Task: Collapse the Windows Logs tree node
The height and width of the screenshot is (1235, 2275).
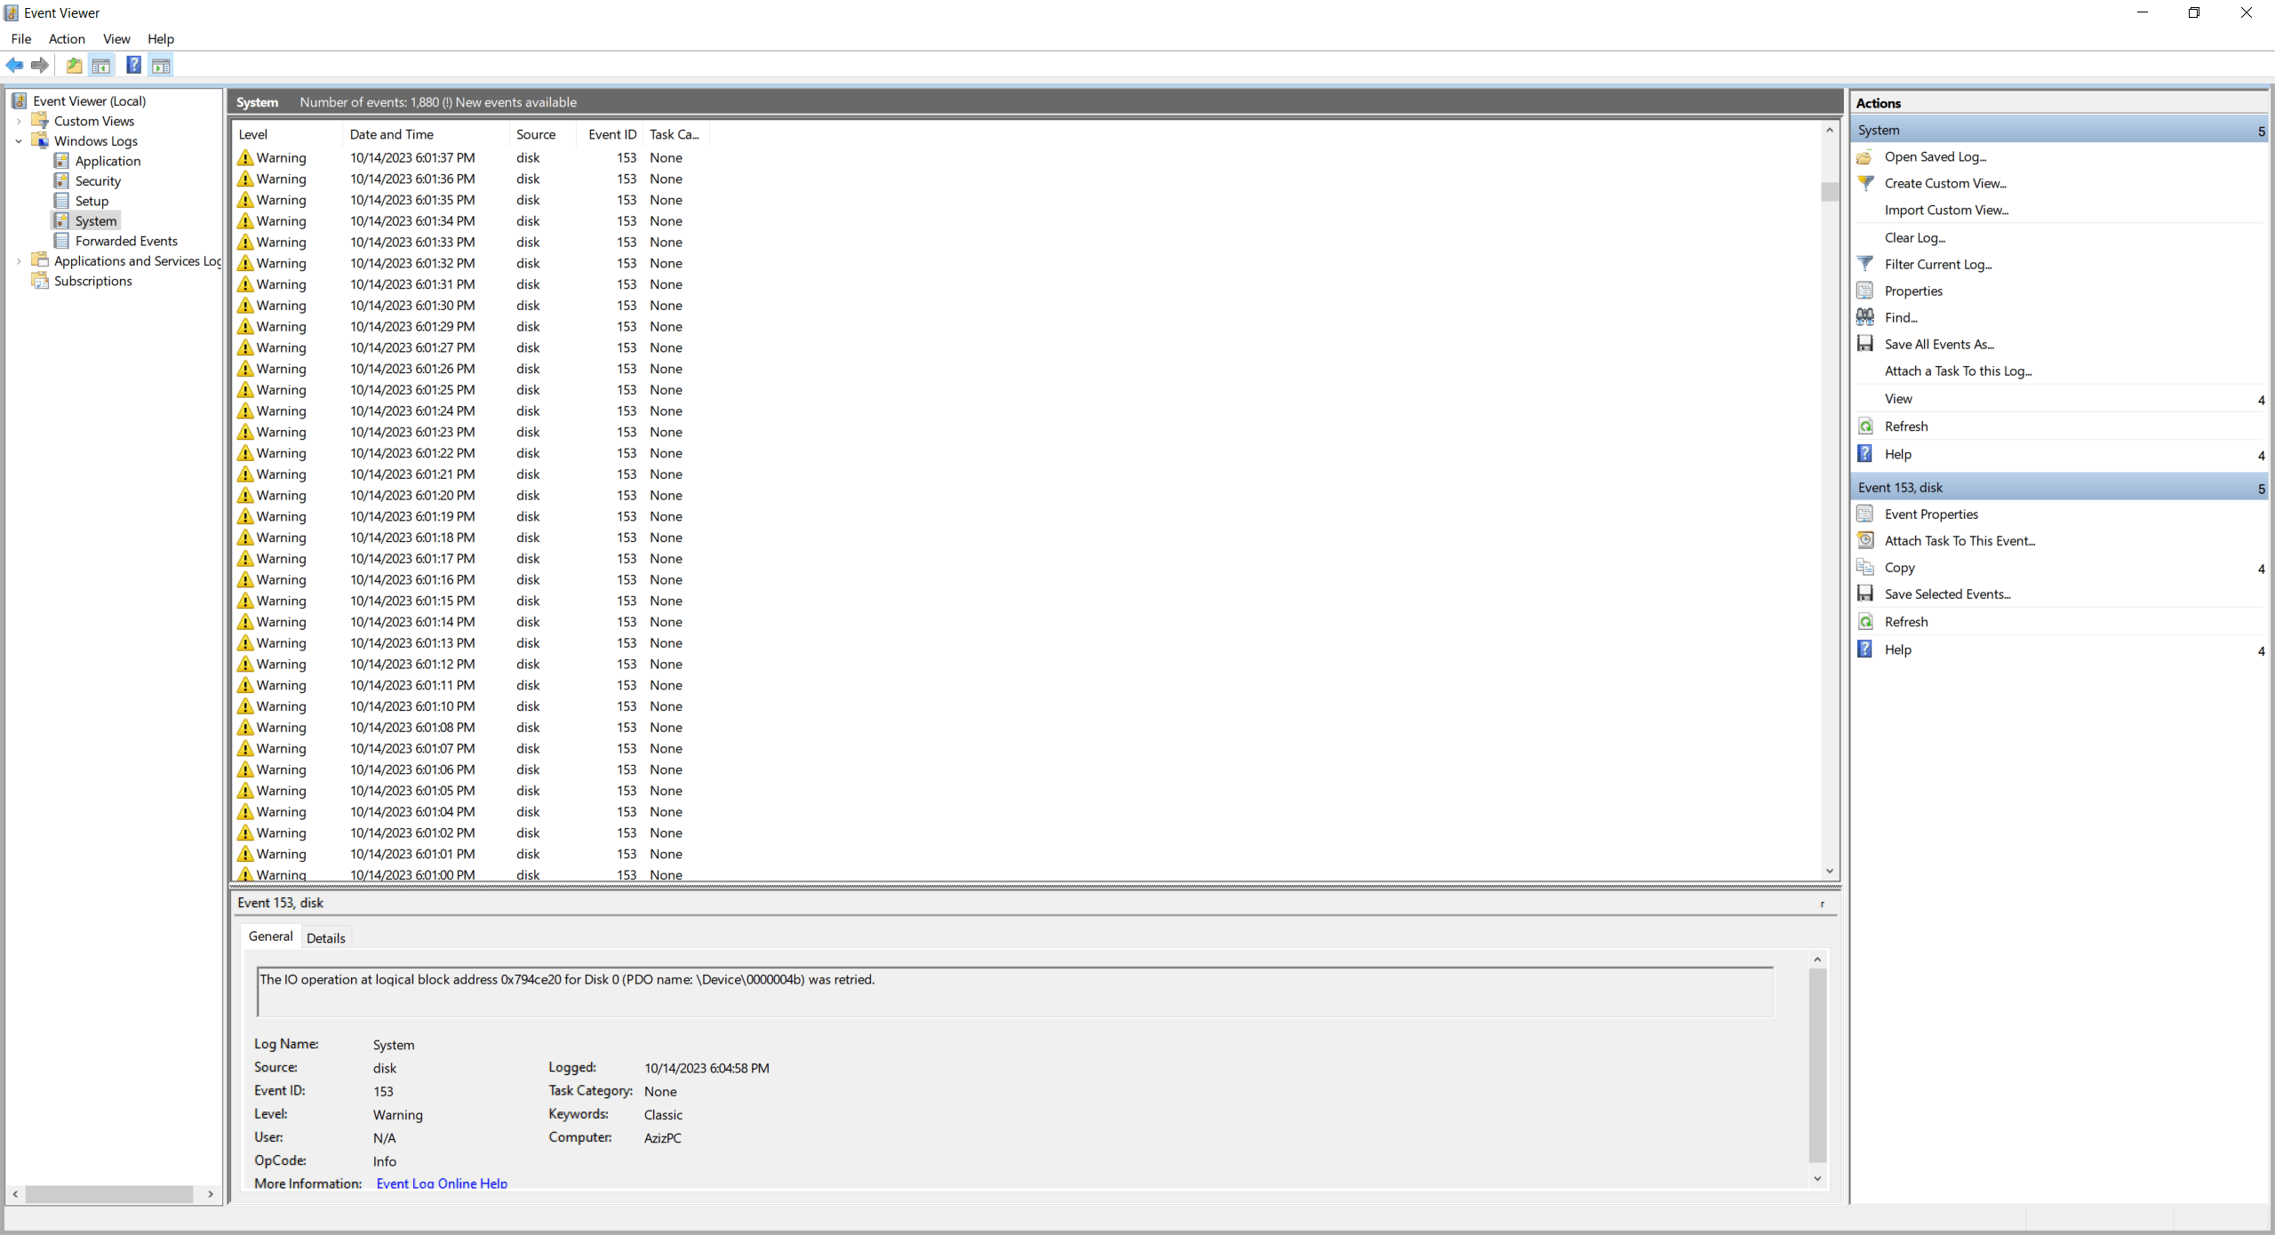Action: (x=19, y=141)
